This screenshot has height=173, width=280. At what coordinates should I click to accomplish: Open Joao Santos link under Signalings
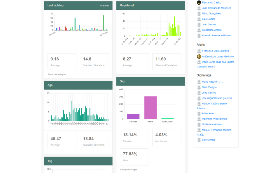[209, 92]
